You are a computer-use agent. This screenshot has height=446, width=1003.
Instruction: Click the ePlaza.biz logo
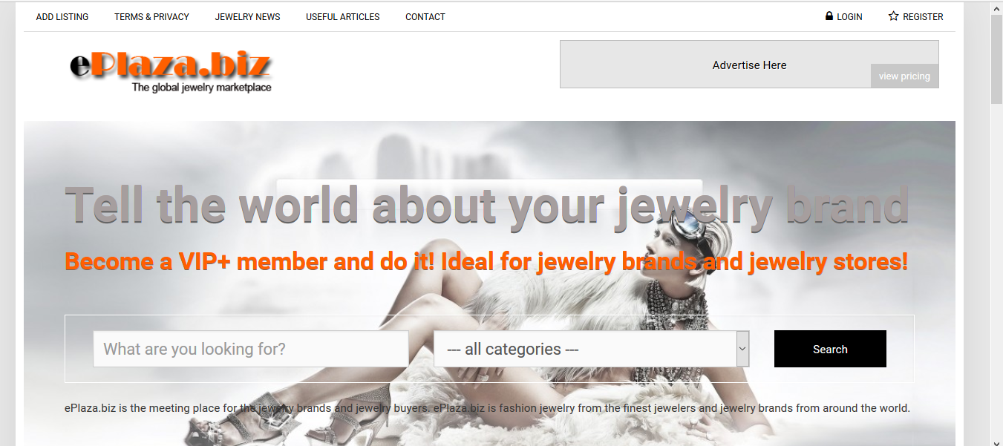point(171,73)
